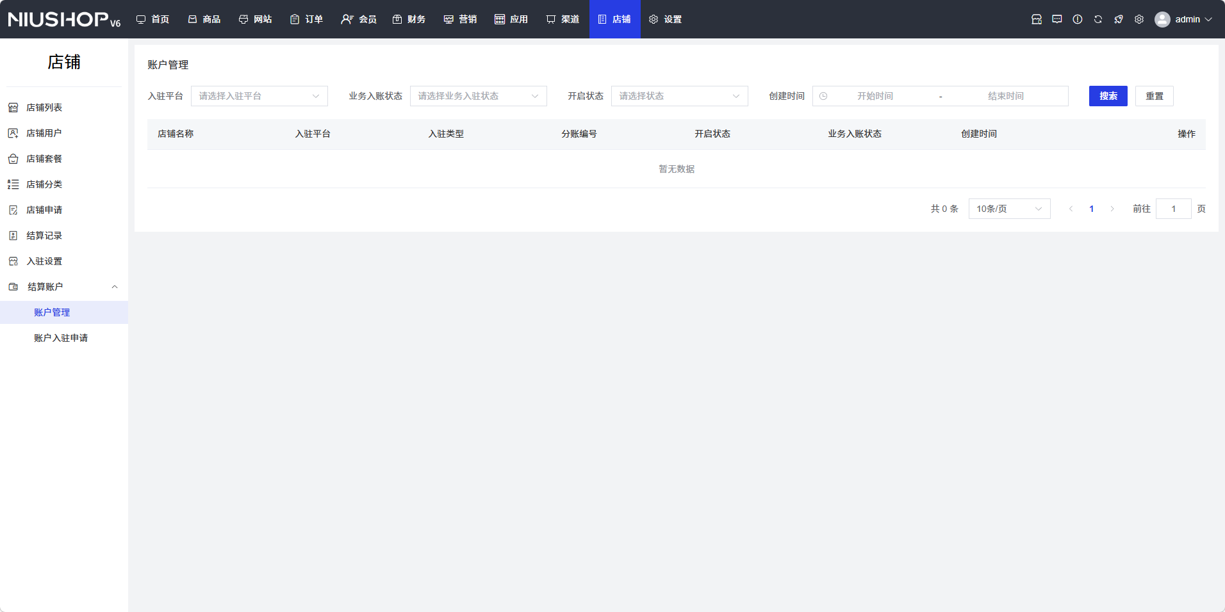Open the messages chat bubble icon
This screenshot has width=1225, height=612.
[x=1057, y=19]
